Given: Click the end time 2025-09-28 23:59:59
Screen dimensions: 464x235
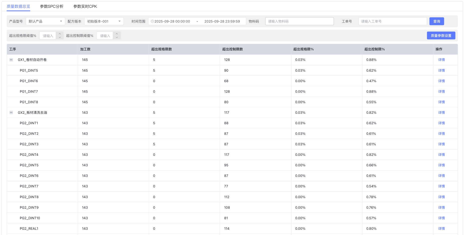Looking at the screenshot, I should (x=222, y=21).
